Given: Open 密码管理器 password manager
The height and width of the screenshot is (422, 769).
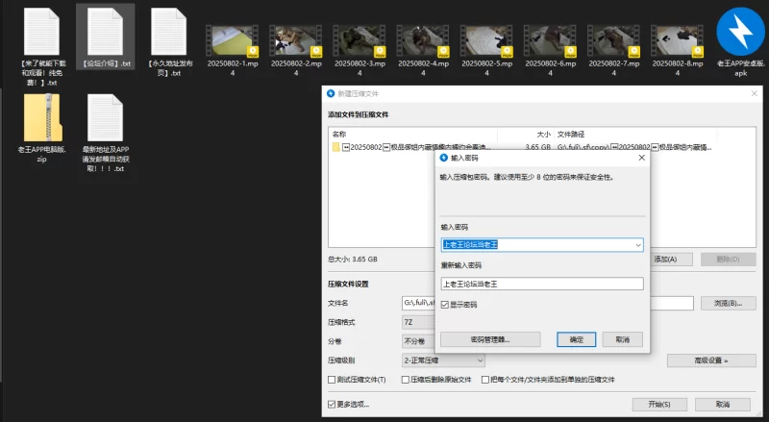Looking at the screenshot, I should tap(489, 339).
